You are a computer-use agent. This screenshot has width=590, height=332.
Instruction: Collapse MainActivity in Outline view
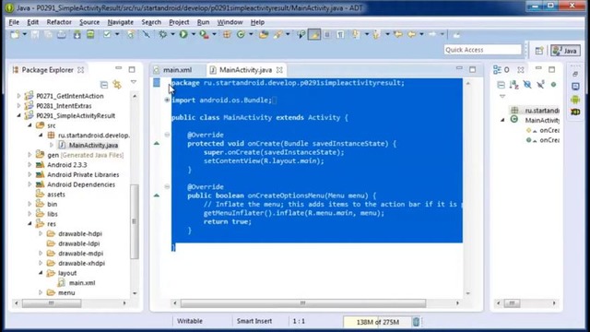tap(502, 120)
